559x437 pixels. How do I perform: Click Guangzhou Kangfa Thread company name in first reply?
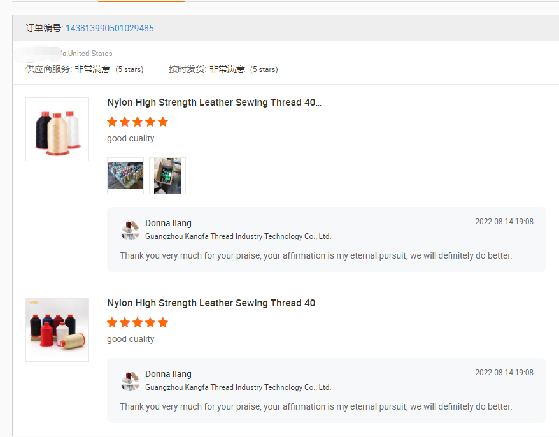point(238,236)
